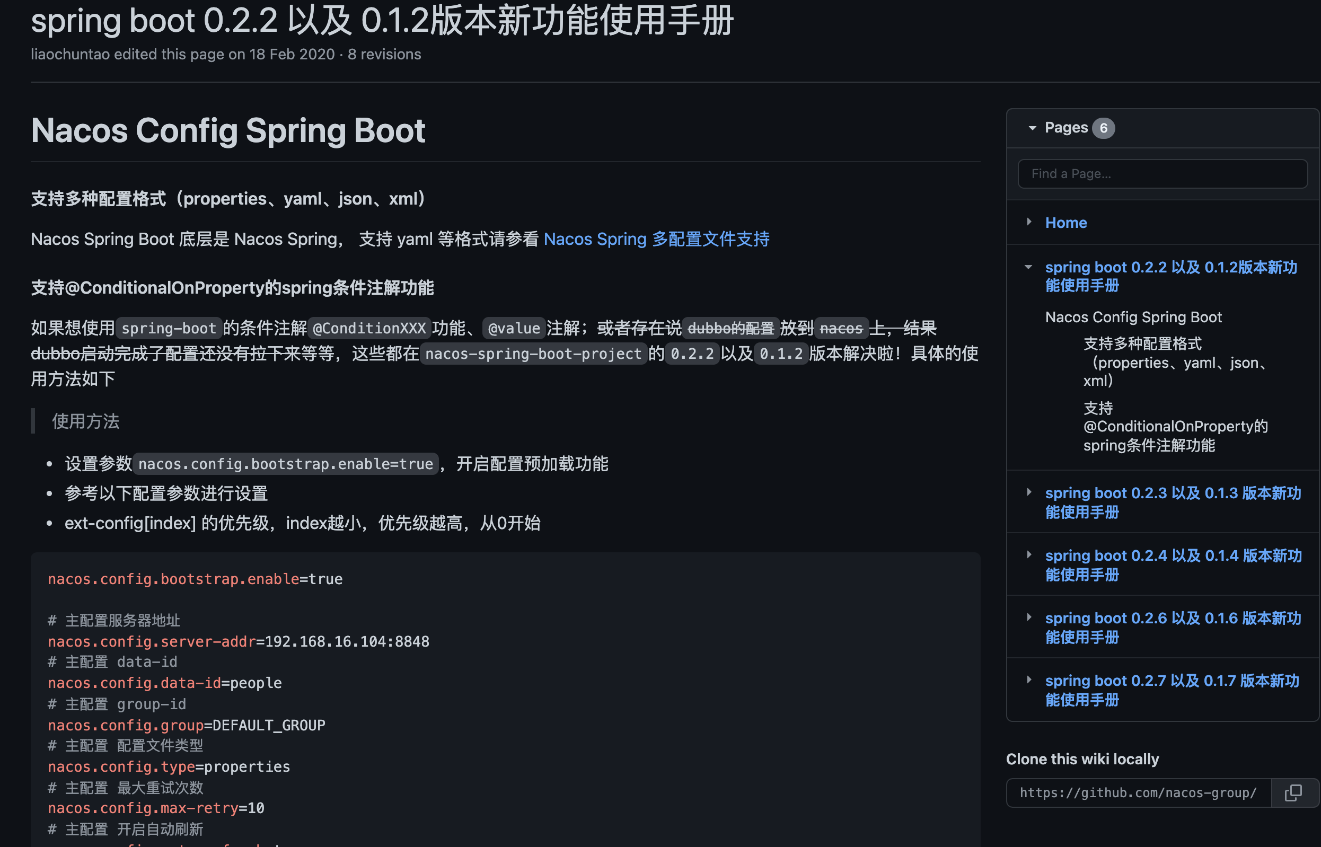This screenshot has width=1321, height=847.
Task: Expand the "spring boot 0.2.3 以及 0.1.3" entry
Action: tap(1029, 492)
